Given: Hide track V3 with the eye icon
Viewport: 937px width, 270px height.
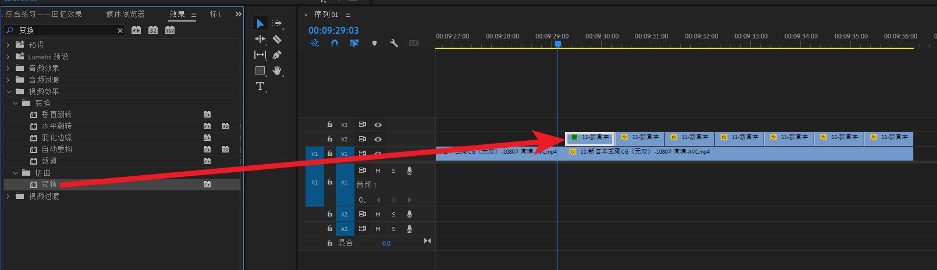Looking at the screenshot, I should 378,125.
